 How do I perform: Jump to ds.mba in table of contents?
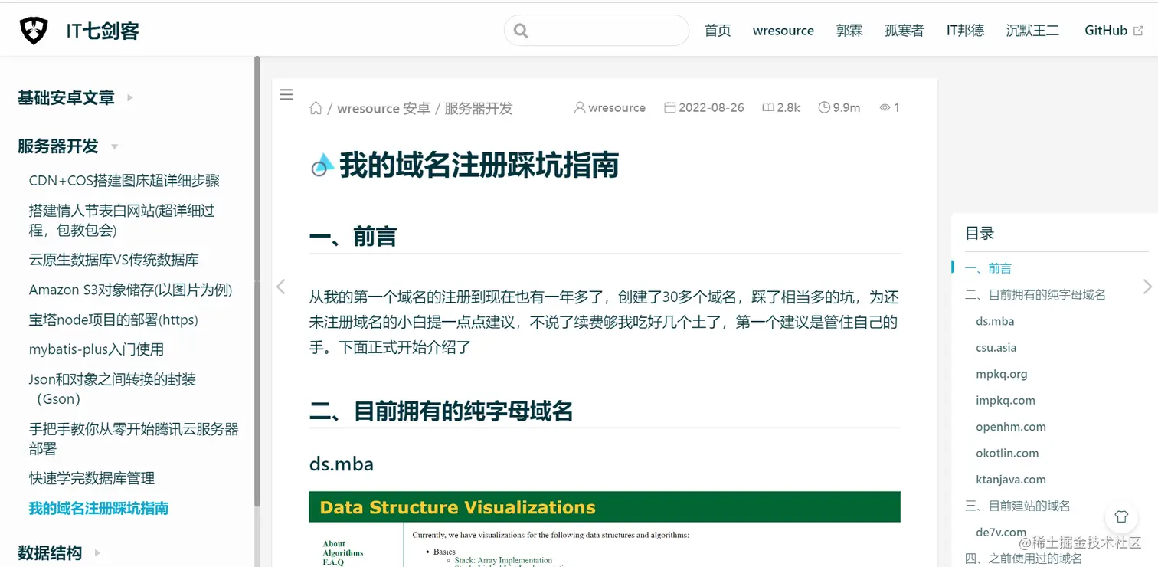pyautogui.click(x=995, y=321)
